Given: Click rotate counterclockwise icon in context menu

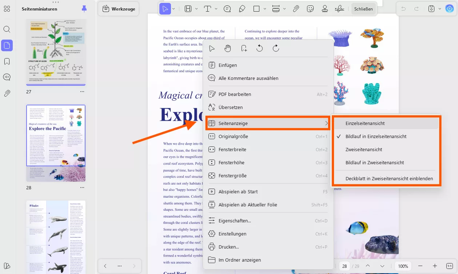Looking at the screenshot, I should (x=259, y=48).
